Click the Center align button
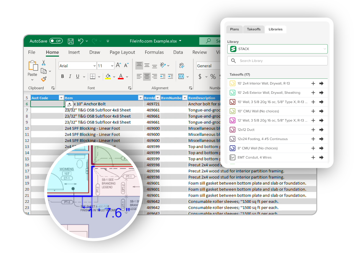 click(x=147, y=77)
